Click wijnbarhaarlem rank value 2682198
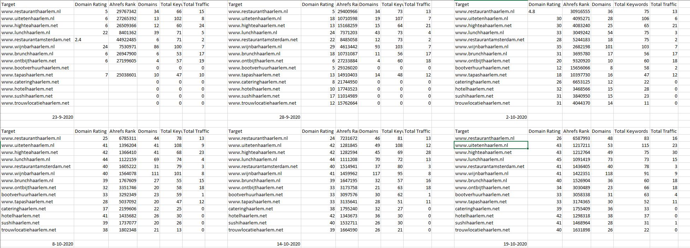This screenshot has width=690, height=248. (x=577, y=46)
